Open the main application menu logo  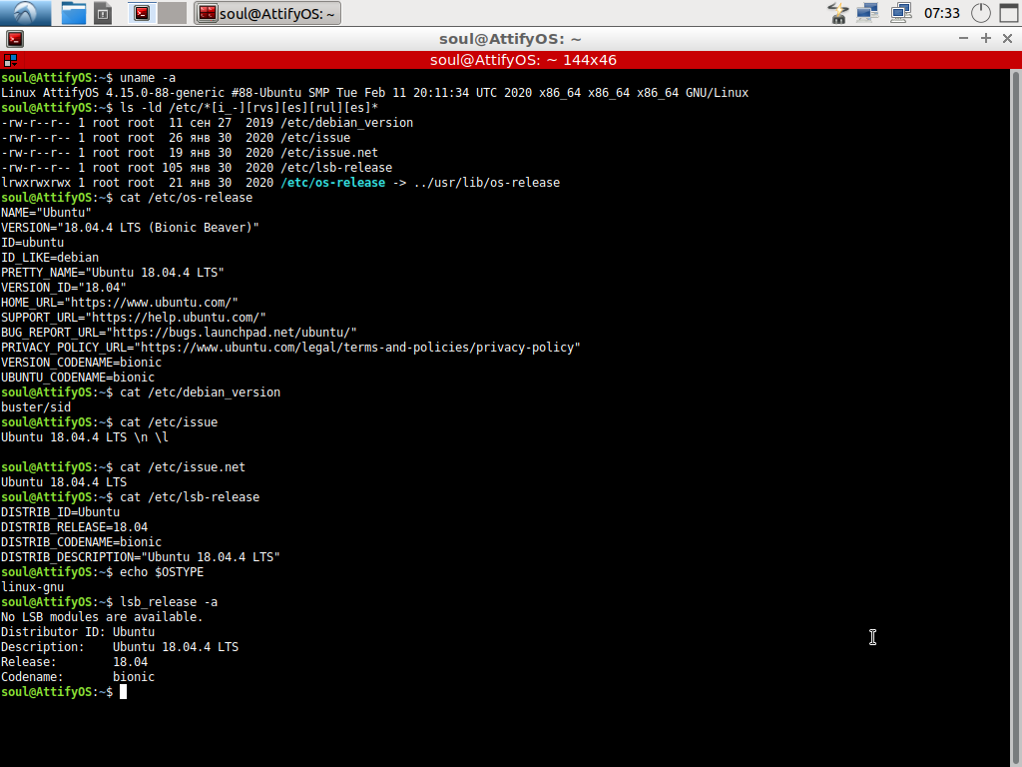(25, 13)
